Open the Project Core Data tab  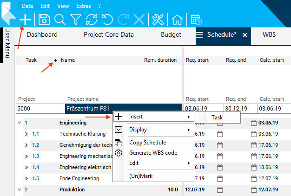(x=109, y=34)
